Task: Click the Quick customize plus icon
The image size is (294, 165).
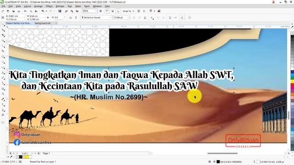Action: (x=190, y=17)
